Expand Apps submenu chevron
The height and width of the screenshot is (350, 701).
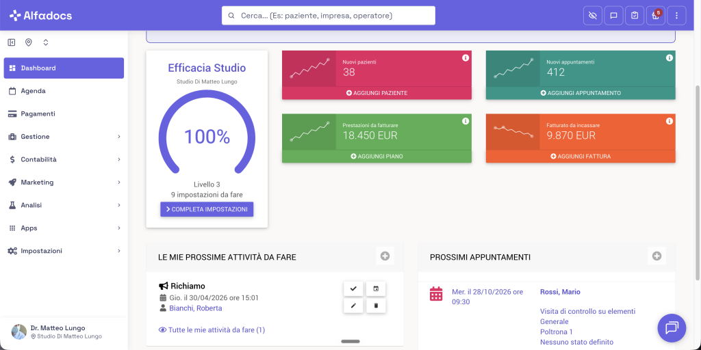[x=119, y=228]
